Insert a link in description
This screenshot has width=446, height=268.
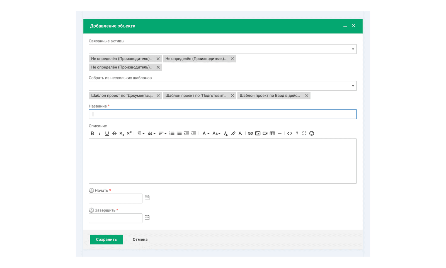pyautogui.click(x=250, y=133)
